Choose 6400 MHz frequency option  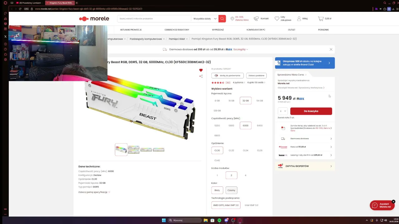point(260,126)
